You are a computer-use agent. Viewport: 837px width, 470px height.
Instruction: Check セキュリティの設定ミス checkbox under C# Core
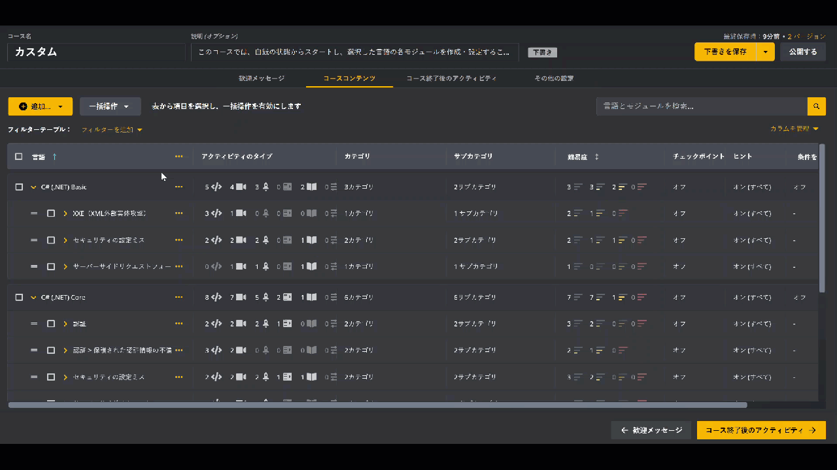click(50, 377)
